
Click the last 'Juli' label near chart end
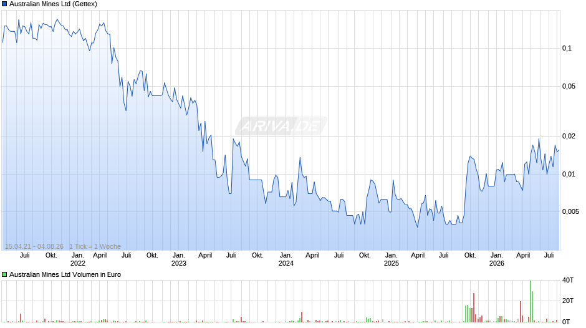(549, 255)
